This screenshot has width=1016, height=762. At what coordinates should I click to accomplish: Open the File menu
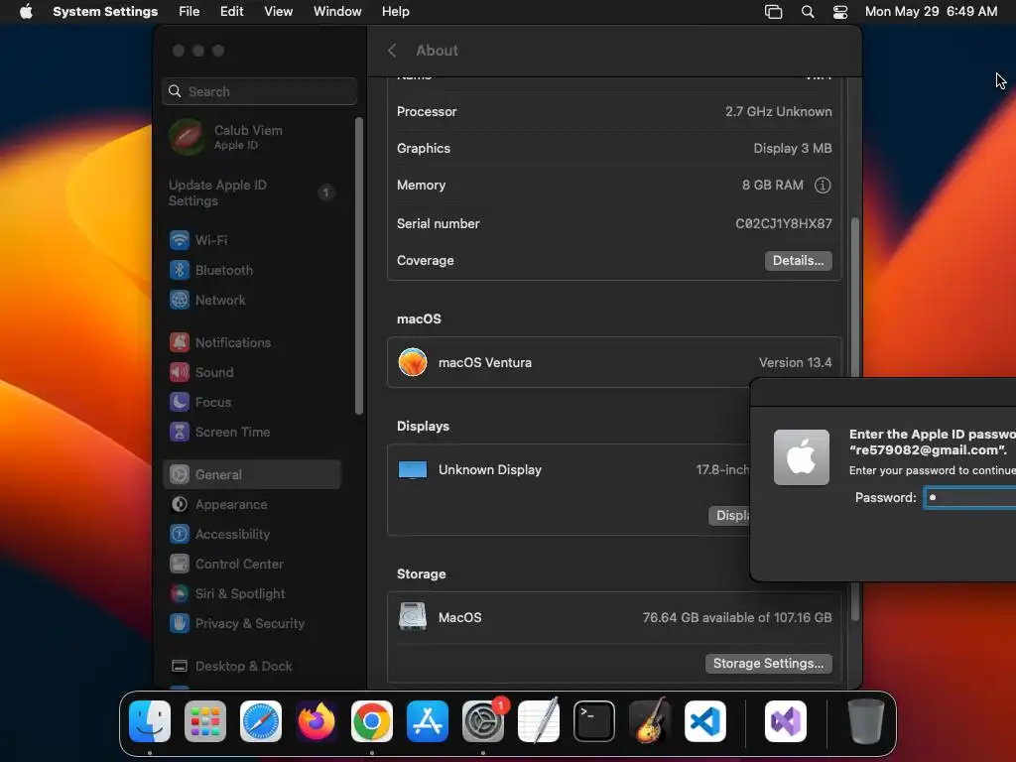[190, 12]
